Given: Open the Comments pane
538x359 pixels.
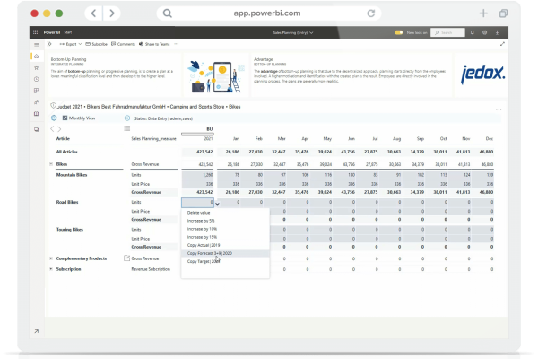Looking at the screenshot, I should coord(123,44).
